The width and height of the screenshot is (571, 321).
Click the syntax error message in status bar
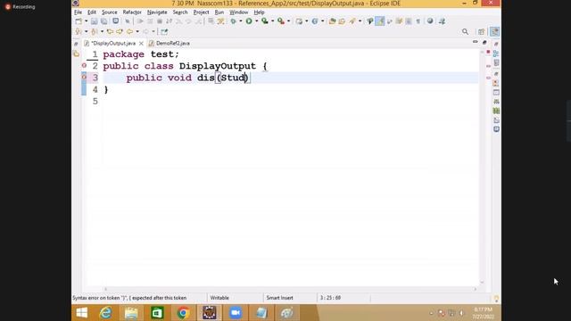(x=129, y=298)
